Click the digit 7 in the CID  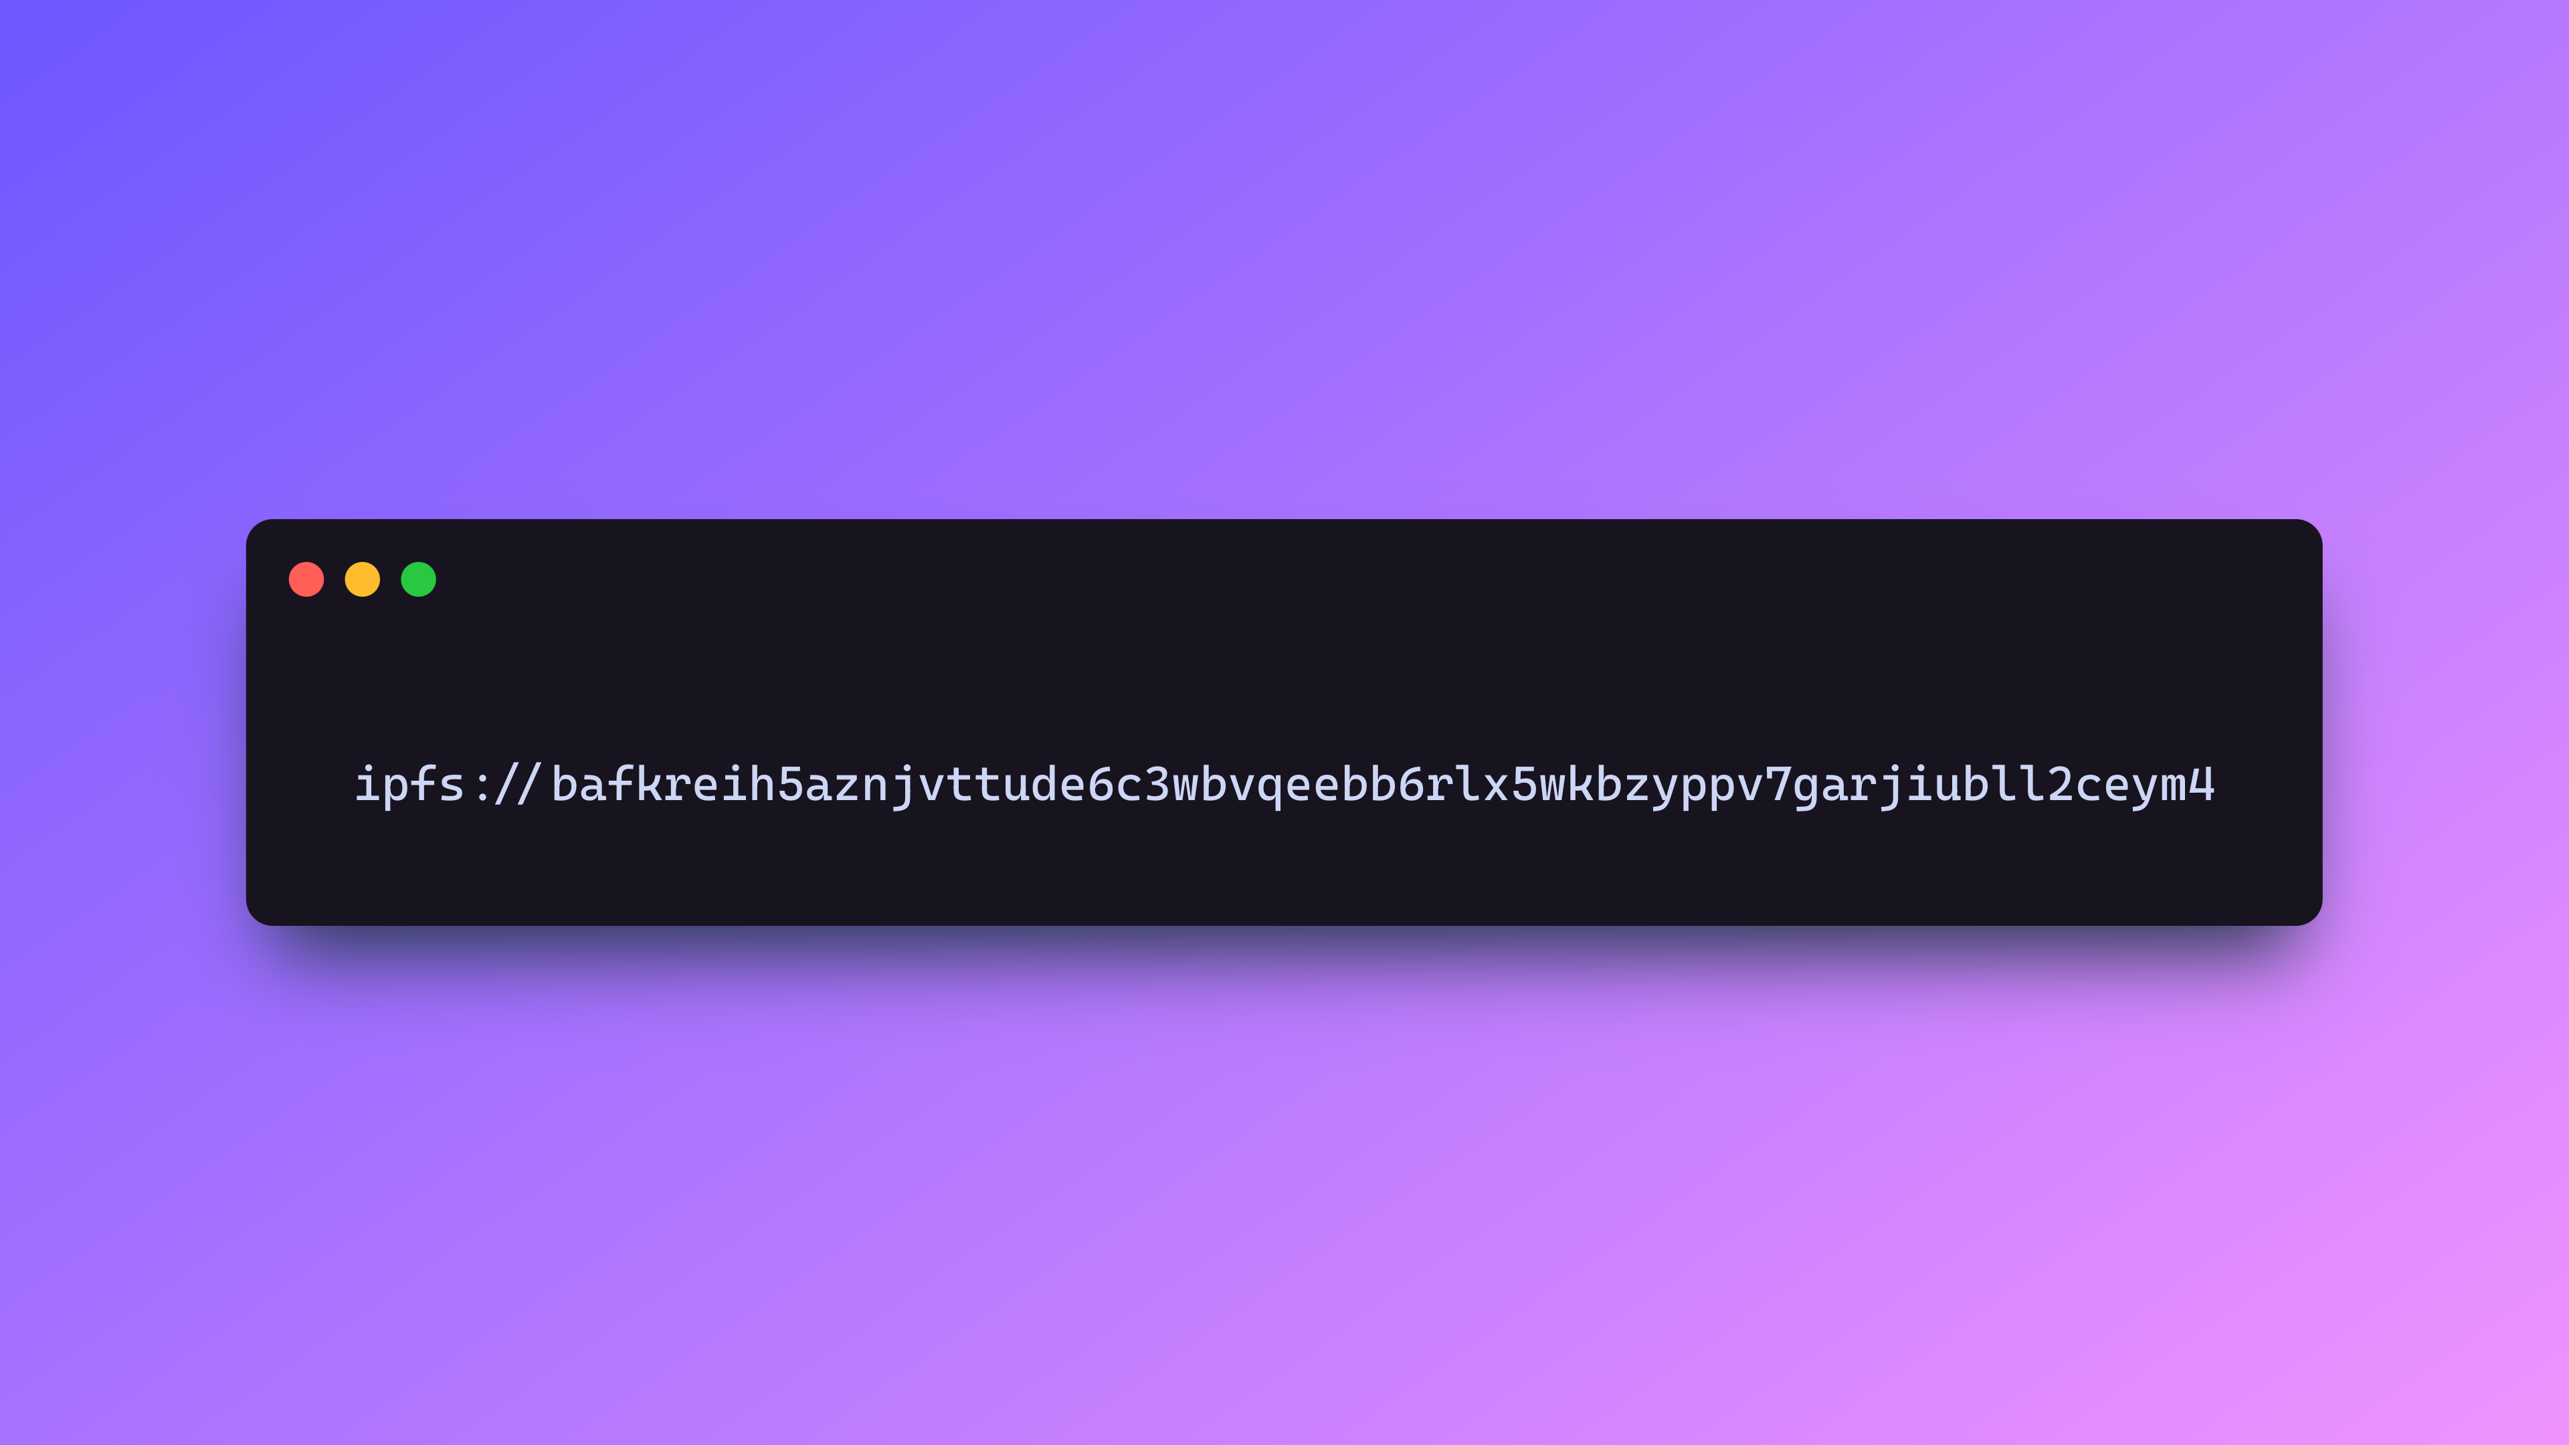[x=1779, y=785]
